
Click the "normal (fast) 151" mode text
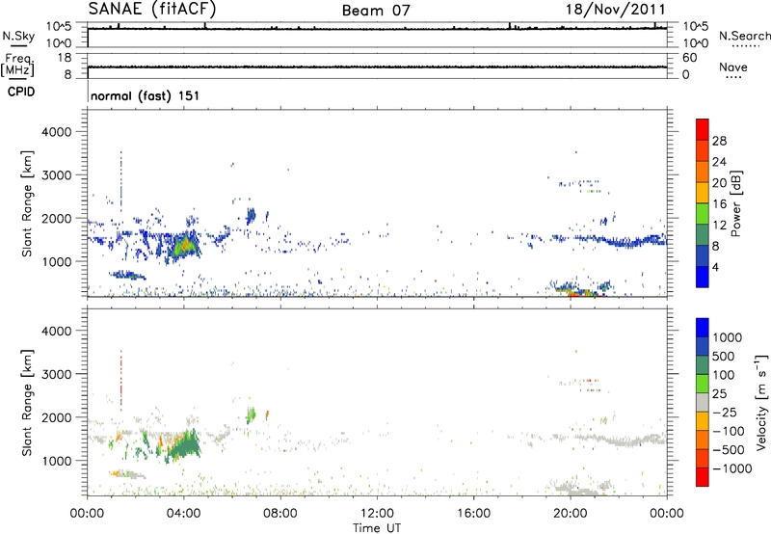pyautogui.click(x=146, y=95)
